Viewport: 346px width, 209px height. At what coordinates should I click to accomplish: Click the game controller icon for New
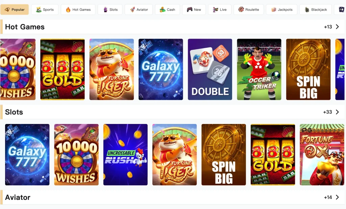click(x=190, y=9)
